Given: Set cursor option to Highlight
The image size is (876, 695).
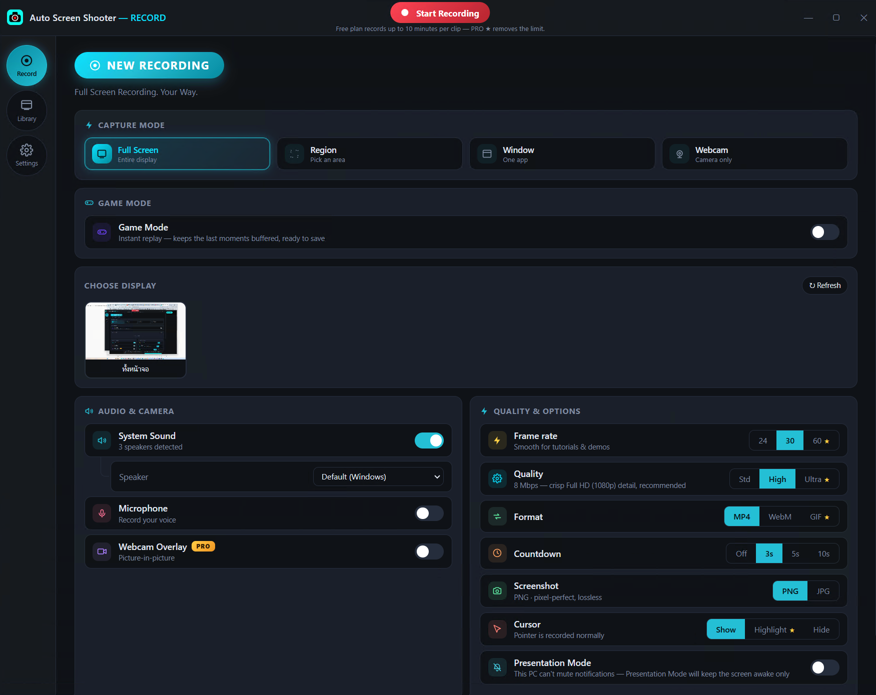Looking at the screenshot, I should pyautogui.click(x=774, y=629).
